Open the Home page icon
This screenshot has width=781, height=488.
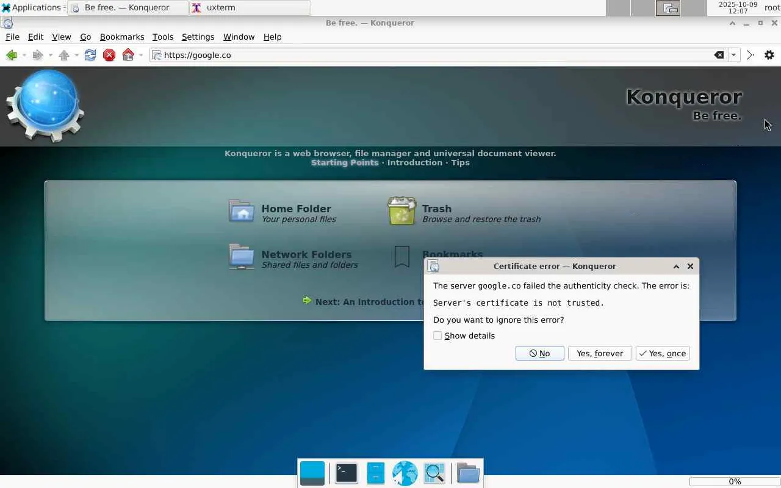pos(128,55)
